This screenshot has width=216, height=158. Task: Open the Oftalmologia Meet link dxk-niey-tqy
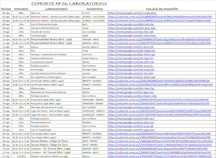(131, 88)
